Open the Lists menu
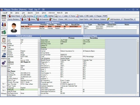 [x=23, y=13]
